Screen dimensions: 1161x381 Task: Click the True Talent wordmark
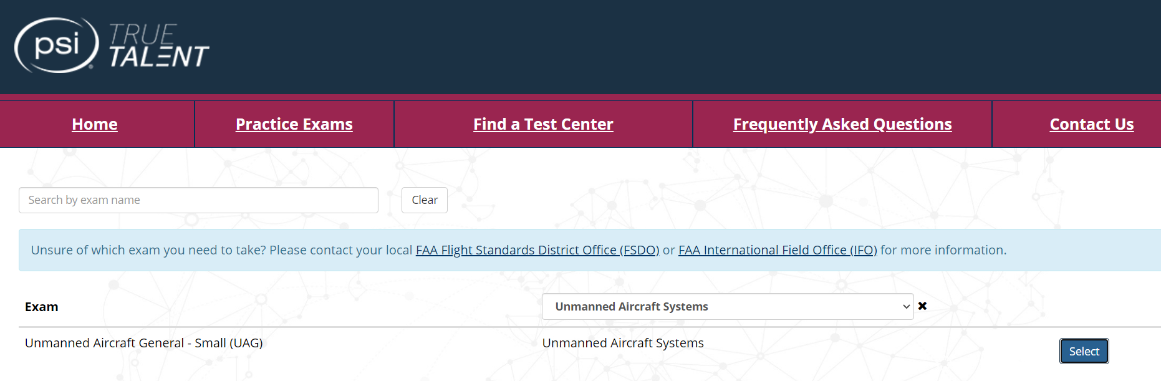[x=159, y=46]
